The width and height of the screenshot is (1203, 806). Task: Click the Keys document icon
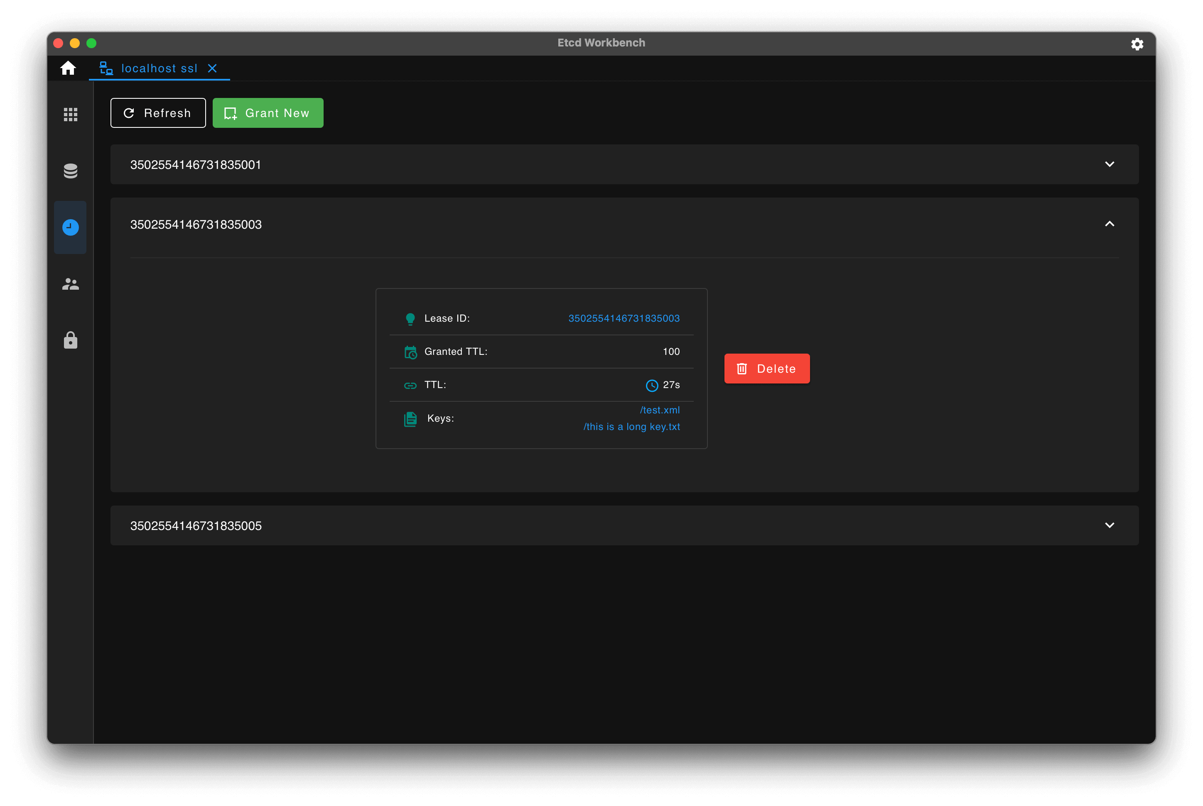[x=410, y=419]
